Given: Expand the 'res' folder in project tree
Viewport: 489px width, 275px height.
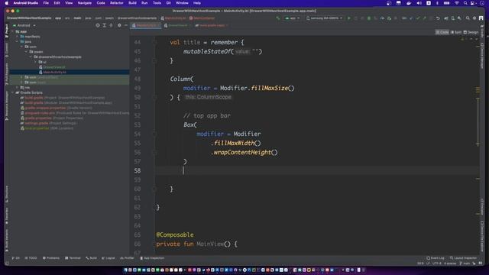Looking at the screenshot, I should (x=18, y=88).
